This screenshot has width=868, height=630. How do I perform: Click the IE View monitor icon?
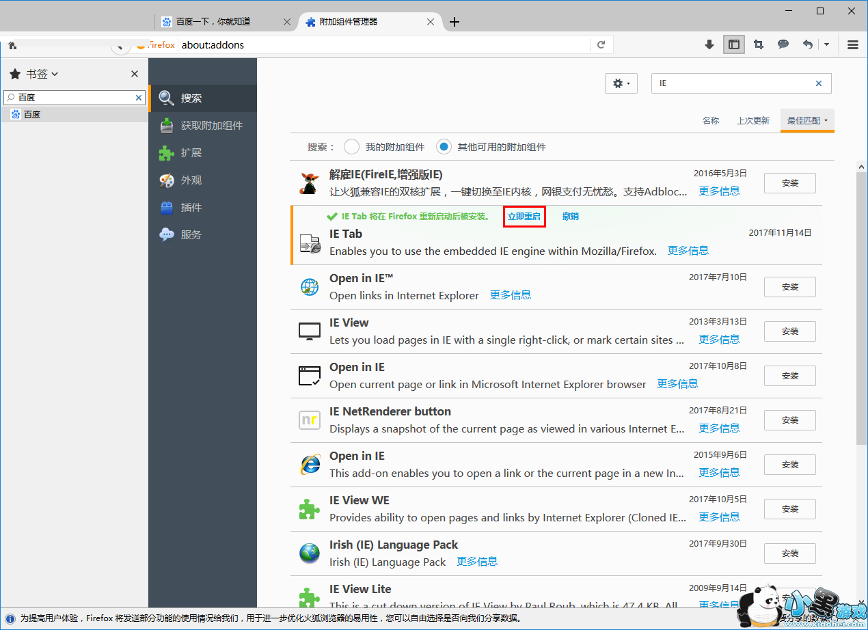[x=310, y=331]
